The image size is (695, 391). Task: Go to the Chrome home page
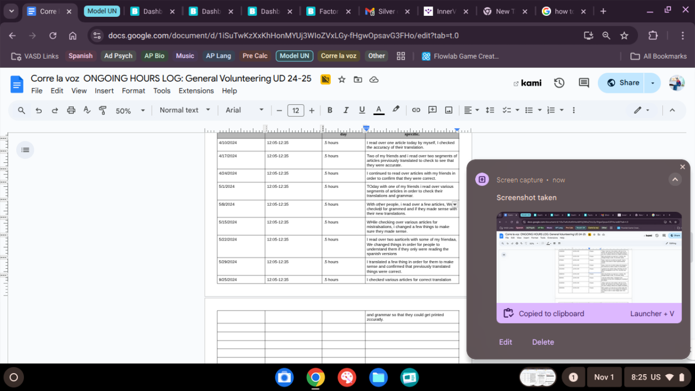73,35
